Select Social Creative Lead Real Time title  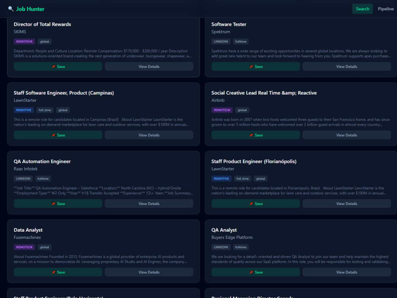coord(264,93)
